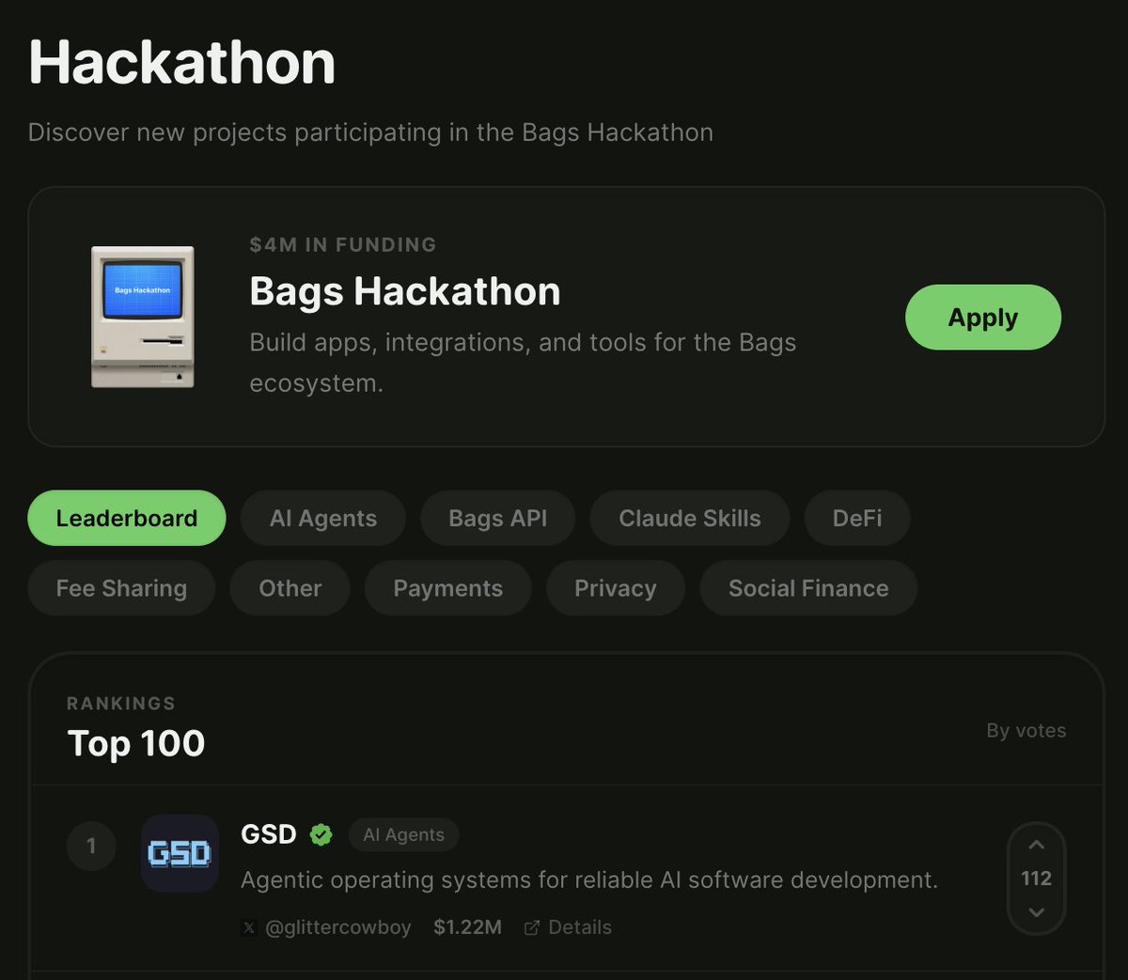Filter projects by Payments
This screenshot has width=1128, height=980.
point(448,588)
